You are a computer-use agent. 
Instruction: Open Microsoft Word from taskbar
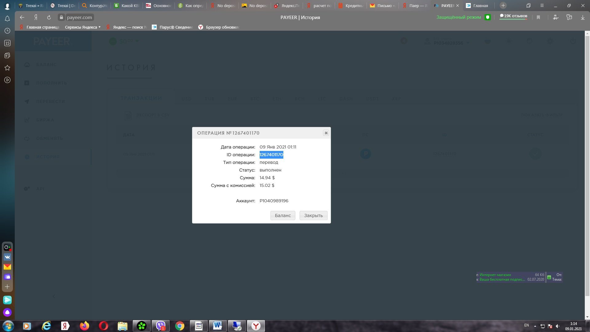click(218, 326)
